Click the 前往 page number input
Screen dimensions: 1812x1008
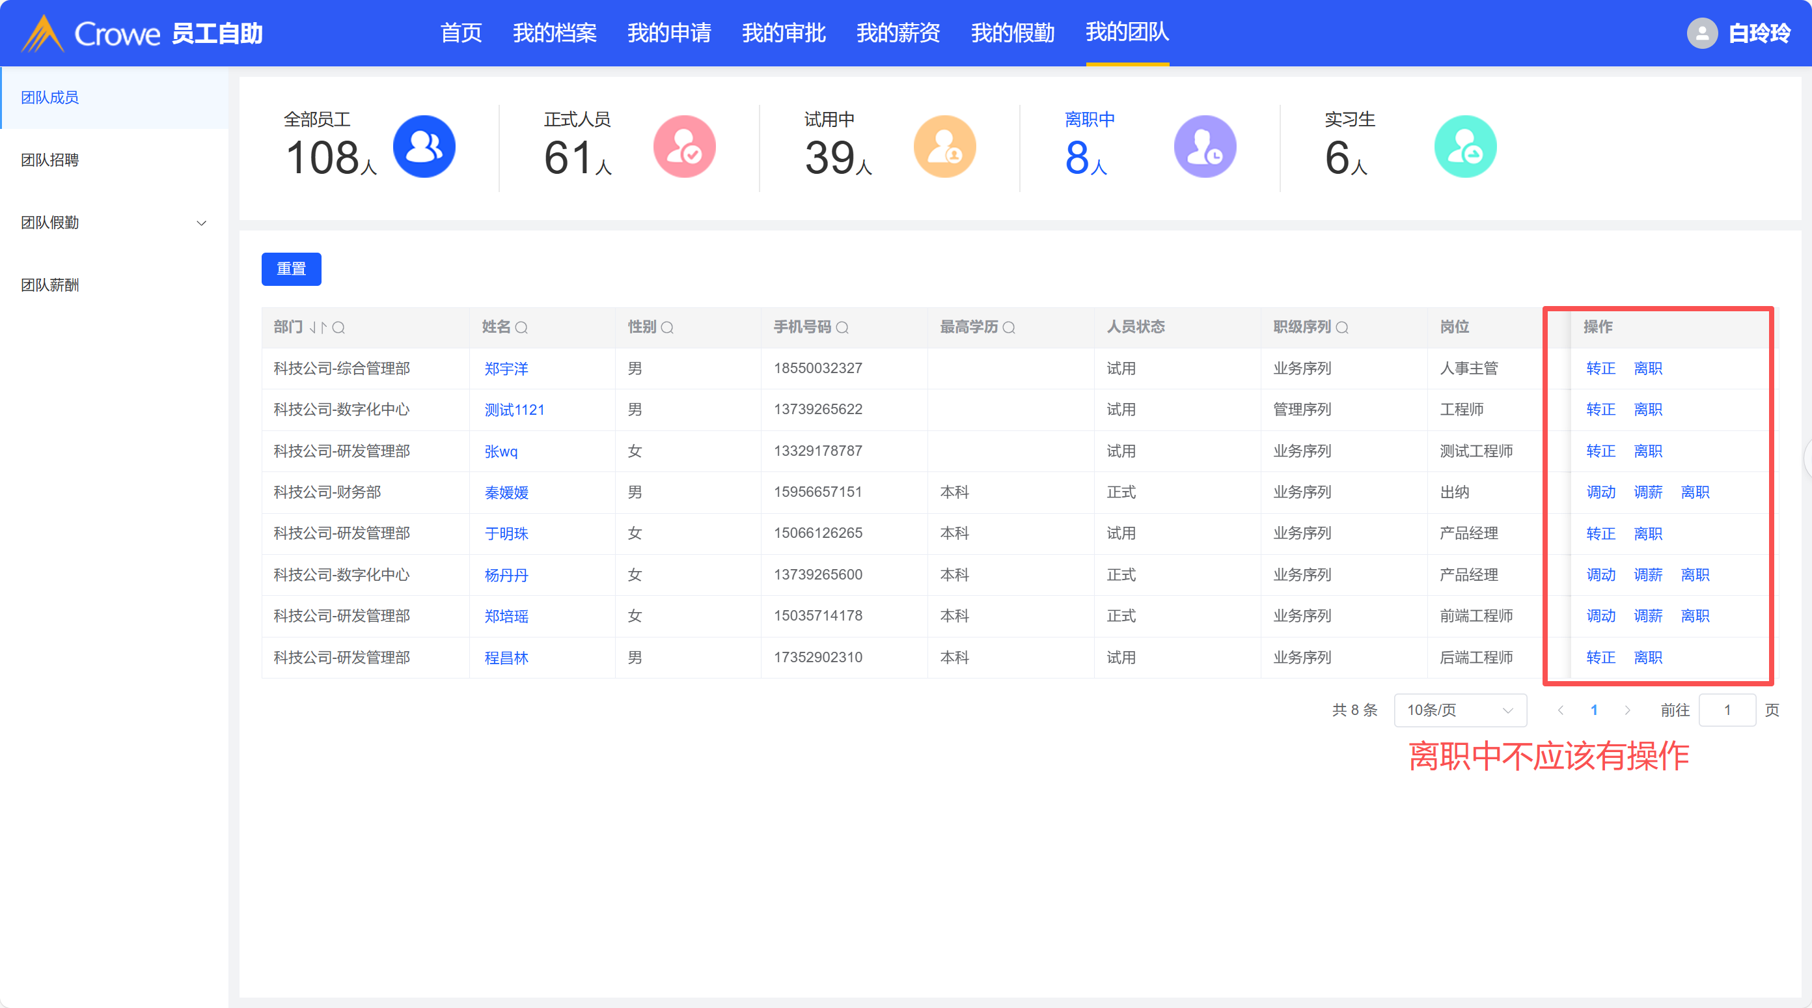pos(1726,710)
